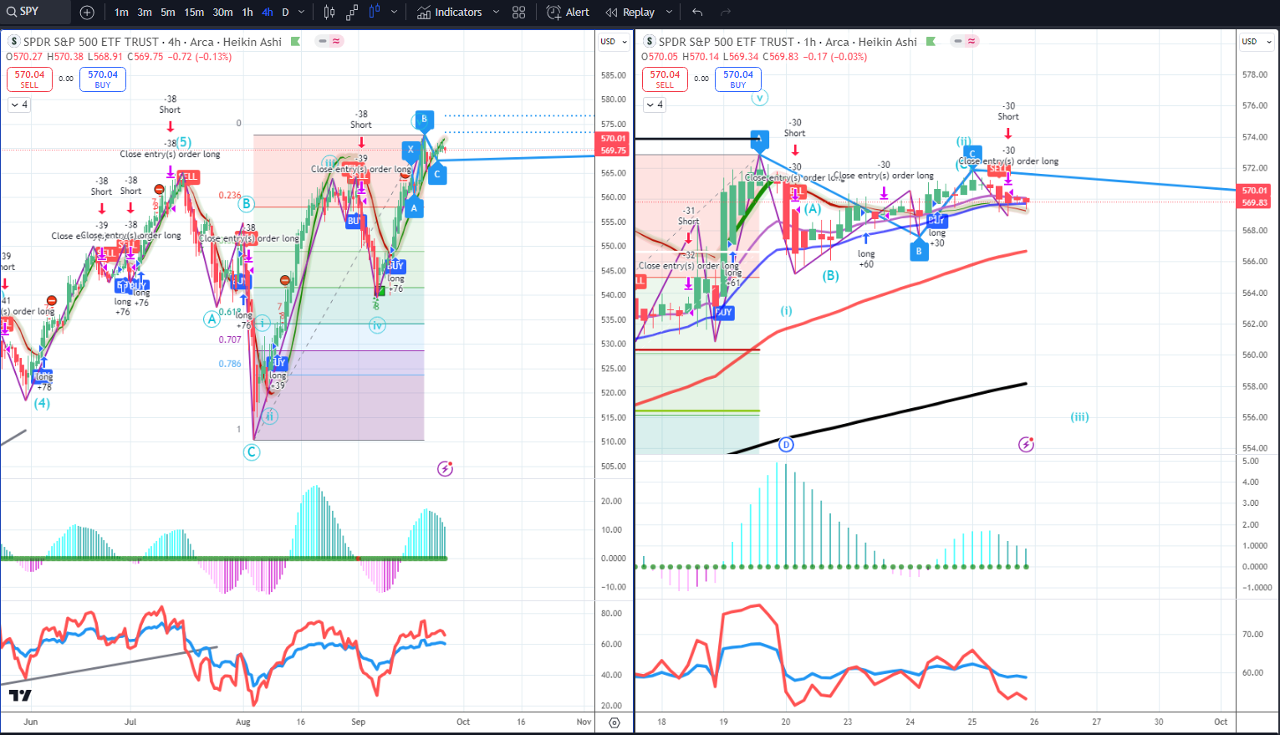Select the 30m timeframe
This screenshot has height=735, width=1280.
(222, 13)
